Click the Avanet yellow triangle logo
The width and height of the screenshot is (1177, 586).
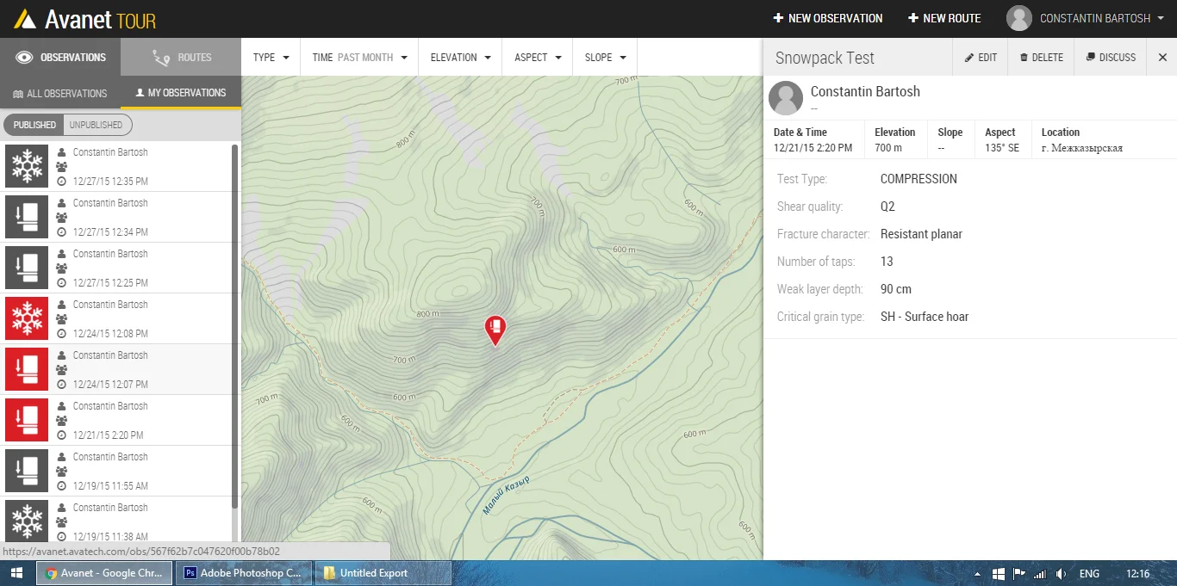click(x=25, y=18)
